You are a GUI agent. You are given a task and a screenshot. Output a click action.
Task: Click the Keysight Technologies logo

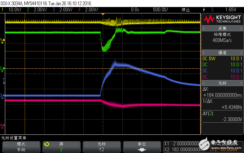pyautogui.click(x=222, y=19)
